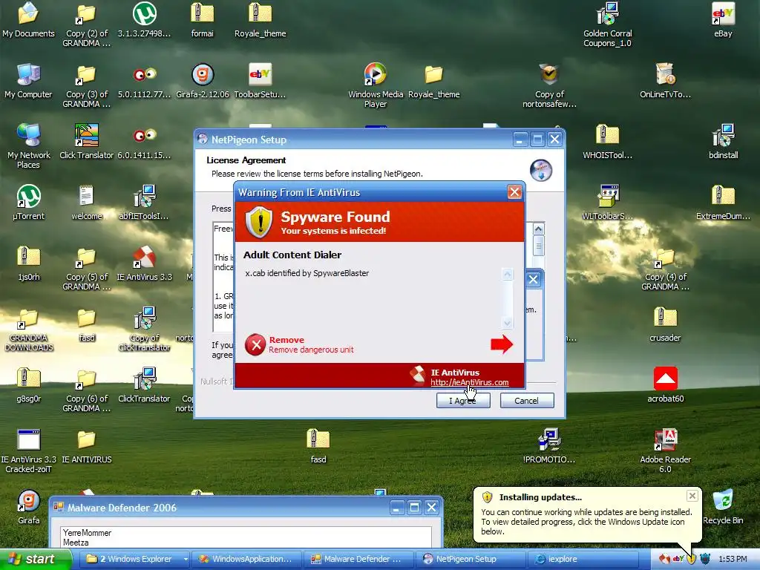Click the NetPigeon installer globe icon

(x=541, y=171)
